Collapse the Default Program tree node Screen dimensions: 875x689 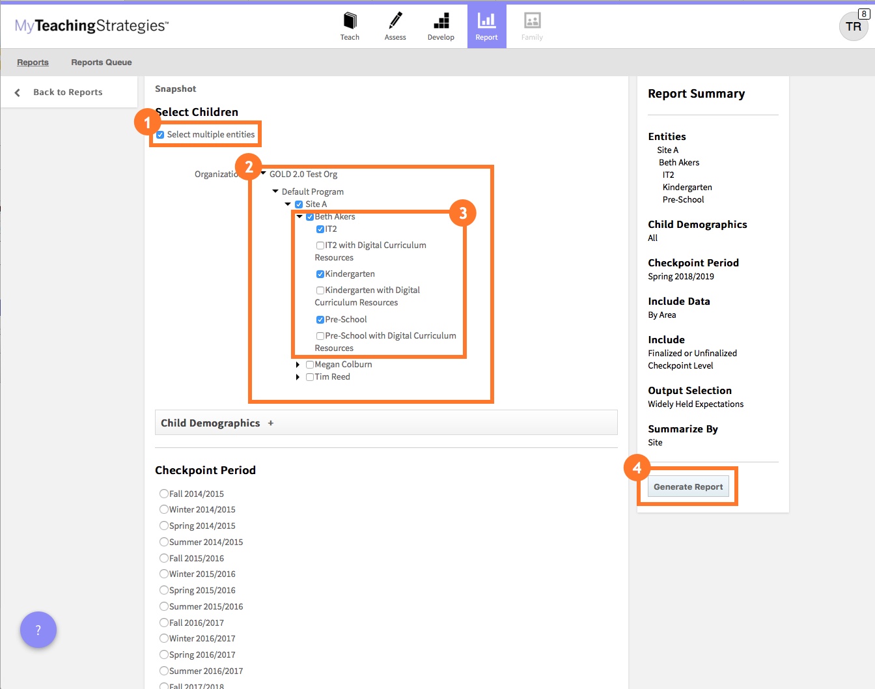pyautogui.click(x=274, y=191)
